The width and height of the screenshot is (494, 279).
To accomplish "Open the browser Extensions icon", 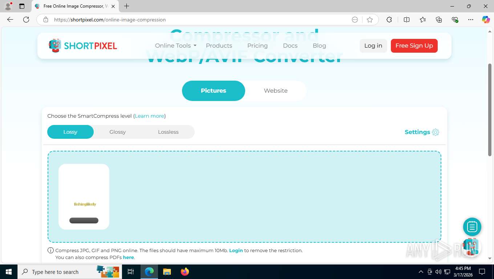I will (389, 20).
